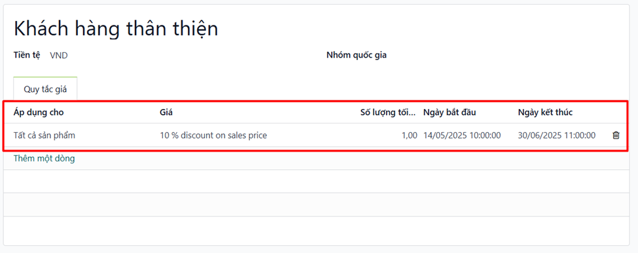Sort by Ngày kết thúc column

click(545, 112)
